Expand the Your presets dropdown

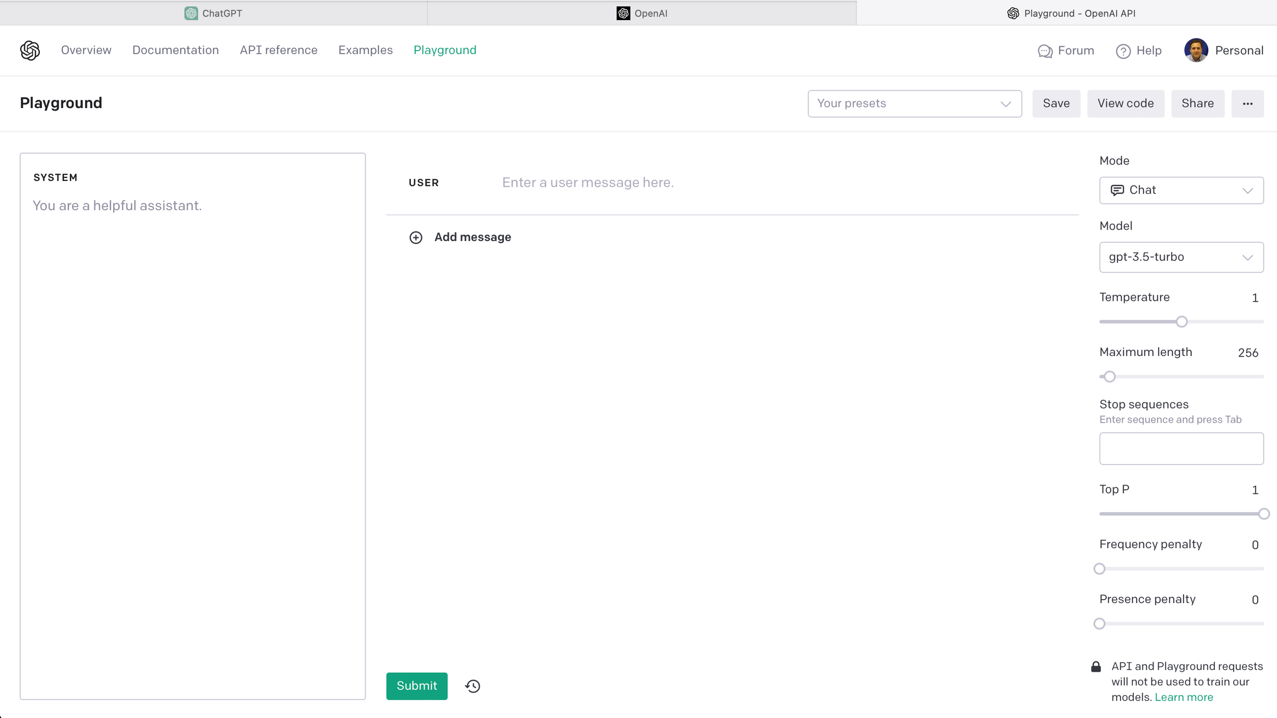[x=914, y=104]
